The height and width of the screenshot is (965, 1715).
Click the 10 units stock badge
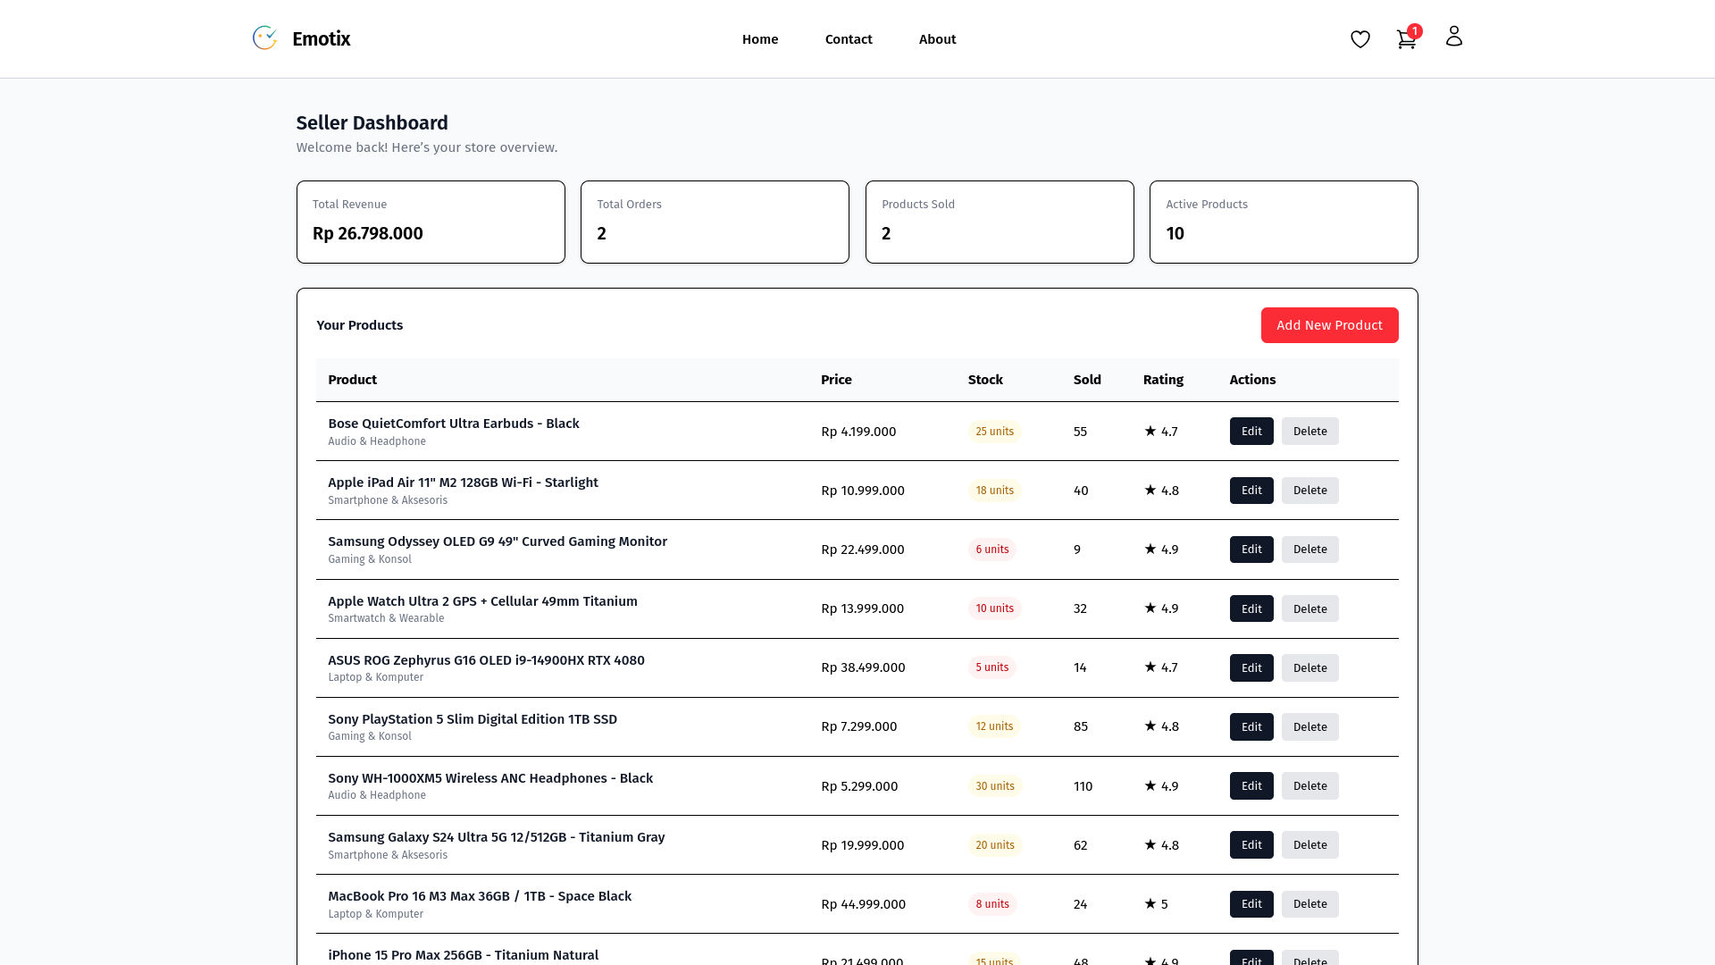995,608
